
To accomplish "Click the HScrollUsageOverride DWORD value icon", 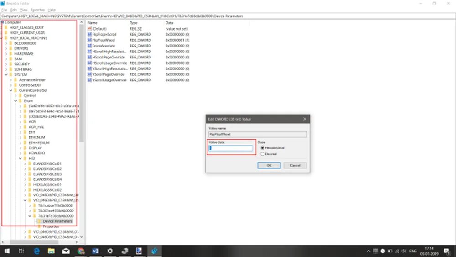I will click(x=89, y=63).
